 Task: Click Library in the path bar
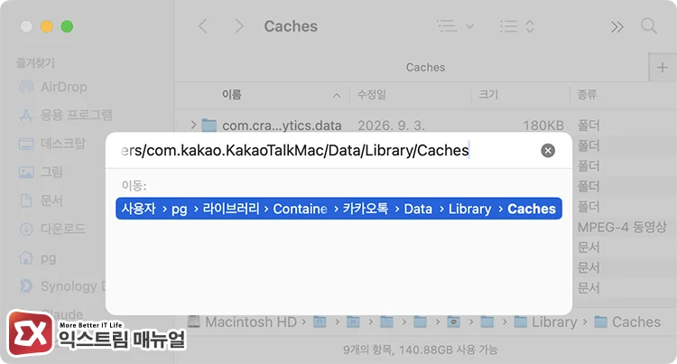546,322
